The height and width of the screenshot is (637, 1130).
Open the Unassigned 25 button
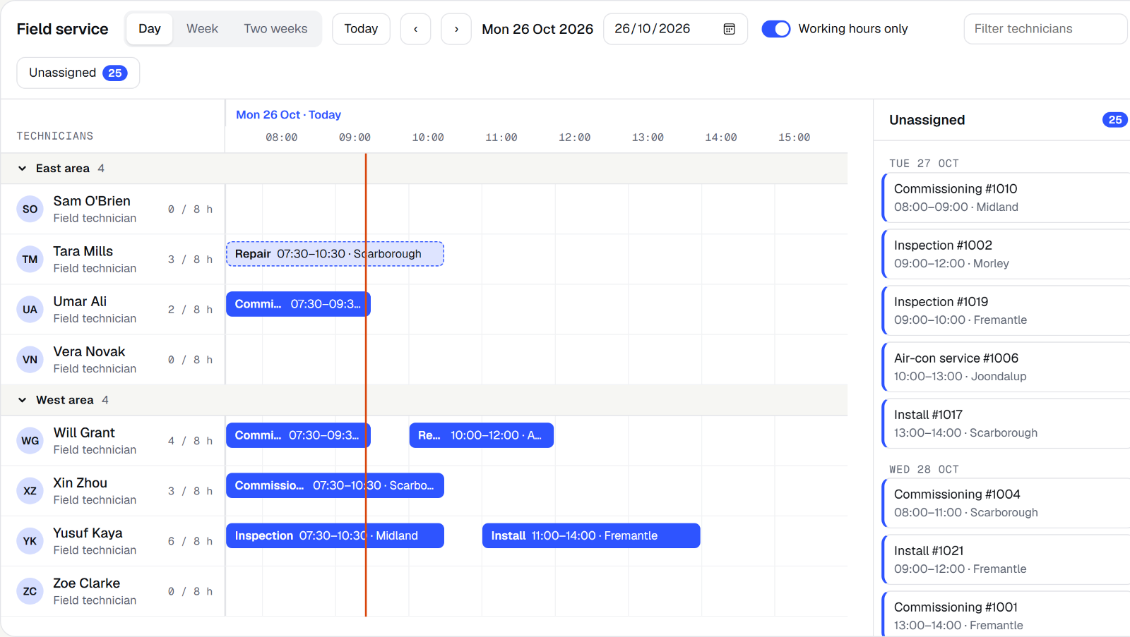tap(78, 73)
